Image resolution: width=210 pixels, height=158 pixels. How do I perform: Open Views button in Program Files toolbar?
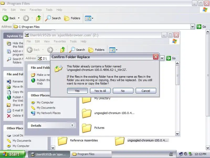coord(88,18)
